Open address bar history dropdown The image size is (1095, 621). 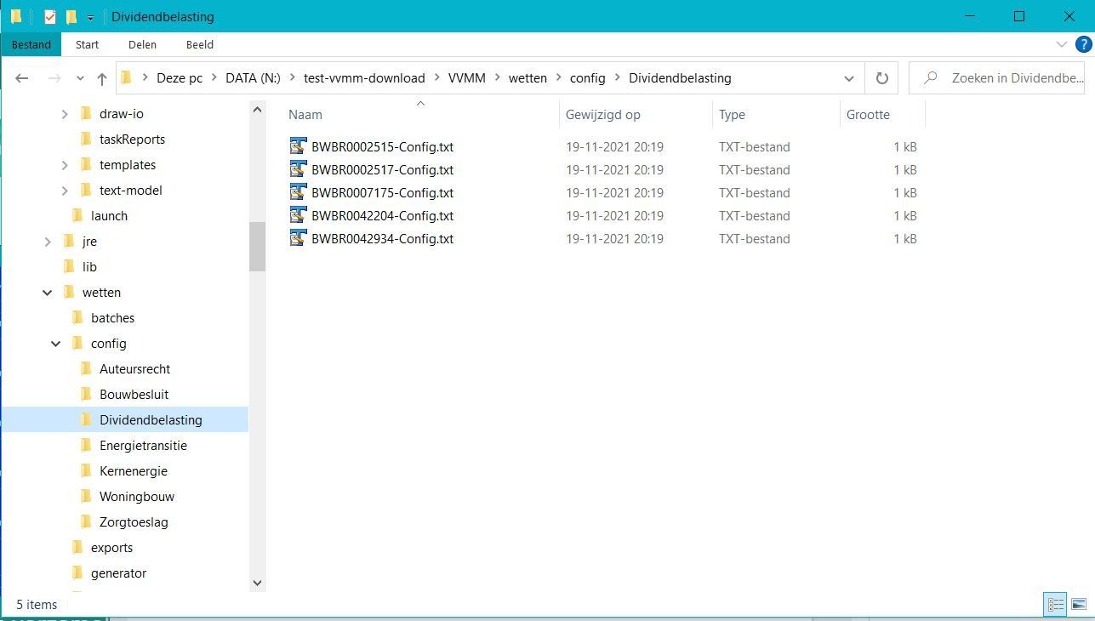[848, 78]
